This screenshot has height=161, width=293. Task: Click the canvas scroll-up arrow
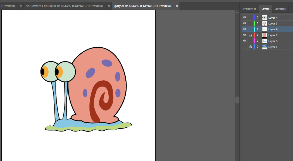[237, 13]
